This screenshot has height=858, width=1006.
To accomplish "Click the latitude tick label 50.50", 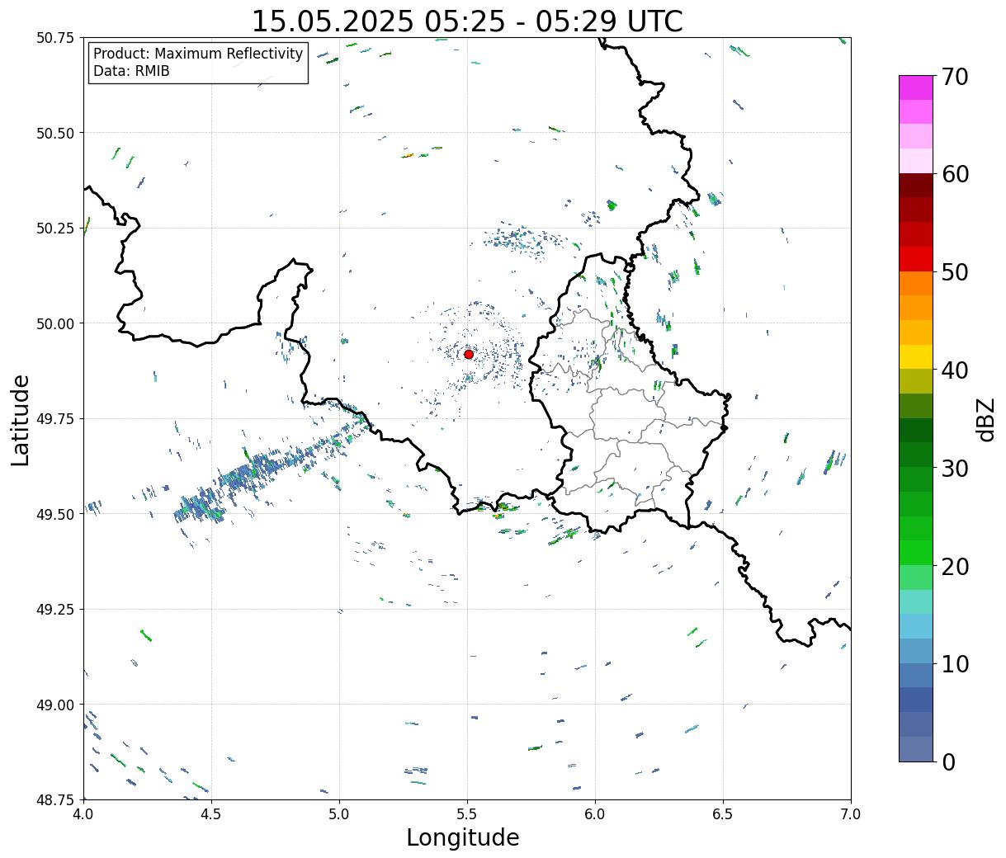I will [x=55, y=133].
